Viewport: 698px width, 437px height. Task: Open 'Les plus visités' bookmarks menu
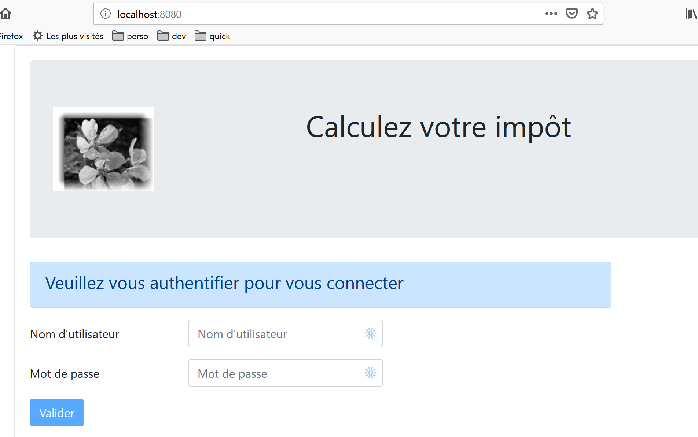tap(68, 36)
